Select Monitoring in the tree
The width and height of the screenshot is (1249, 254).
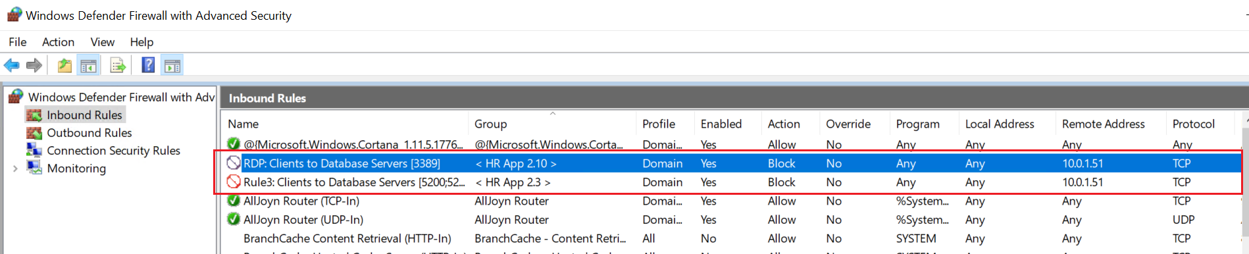click(76, 168)
